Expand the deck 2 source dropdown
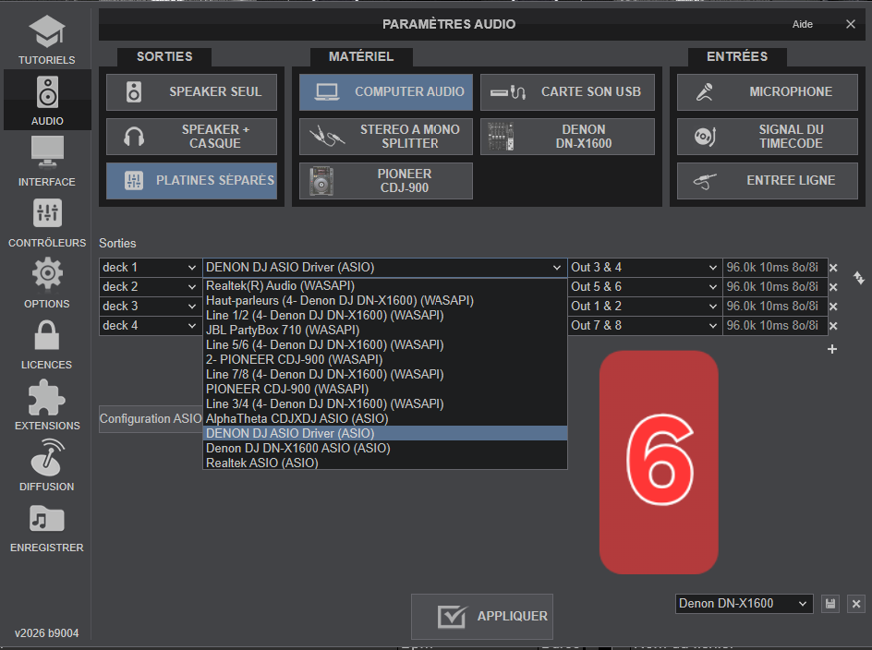Viewport: 872px width, 650px height. coord(150,287)
